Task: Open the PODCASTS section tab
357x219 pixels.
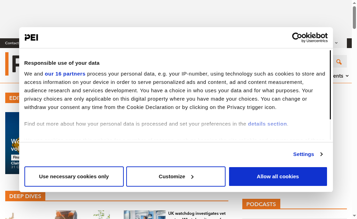Action: [261, 204]
